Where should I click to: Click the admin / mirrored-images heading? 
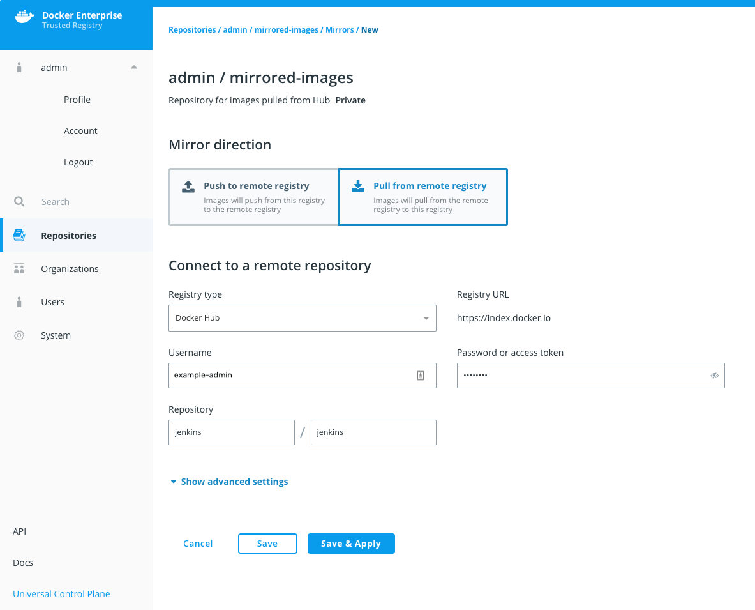[x=261, y=77]
